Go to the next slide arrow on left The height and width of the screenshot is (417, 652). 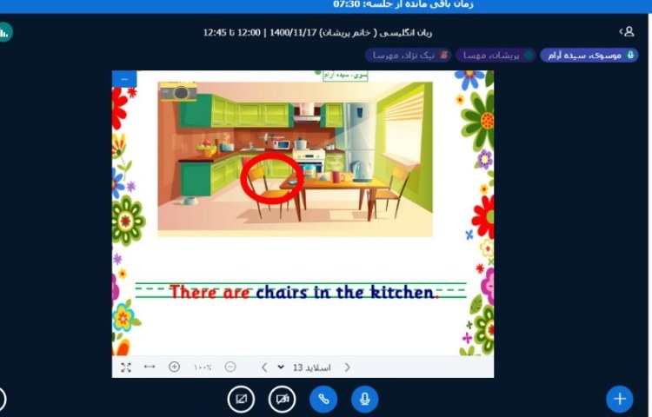coord(264,367)
